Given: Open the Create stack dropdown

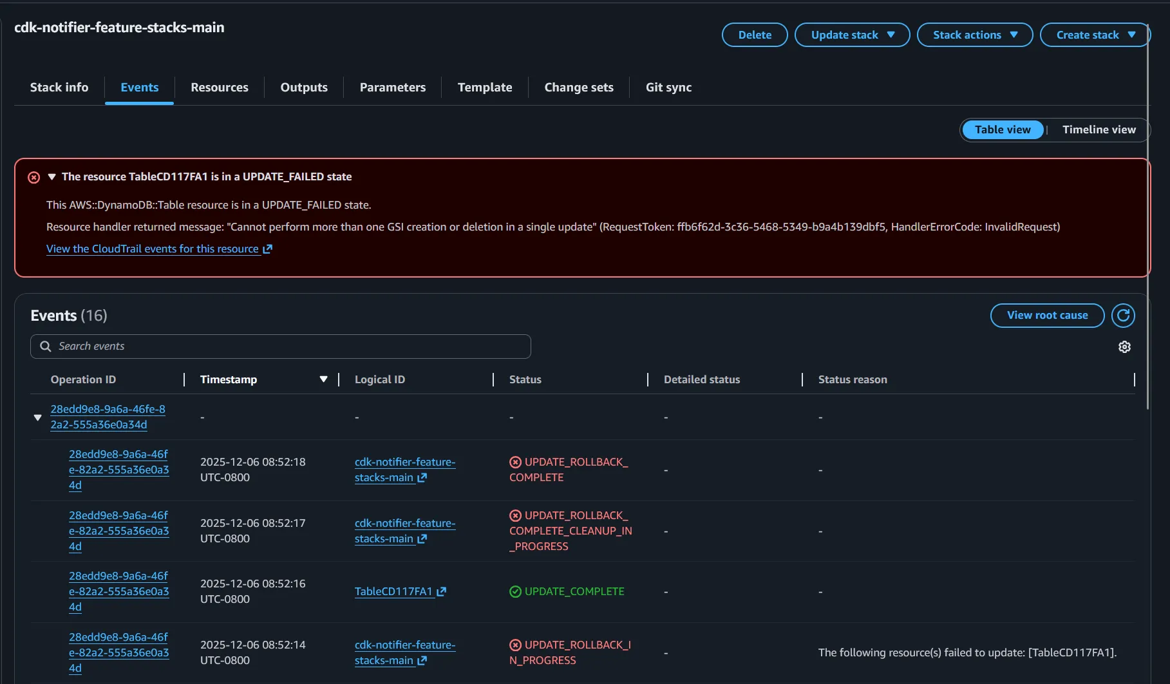Looking at the screenshot, I should (1093, 35).
